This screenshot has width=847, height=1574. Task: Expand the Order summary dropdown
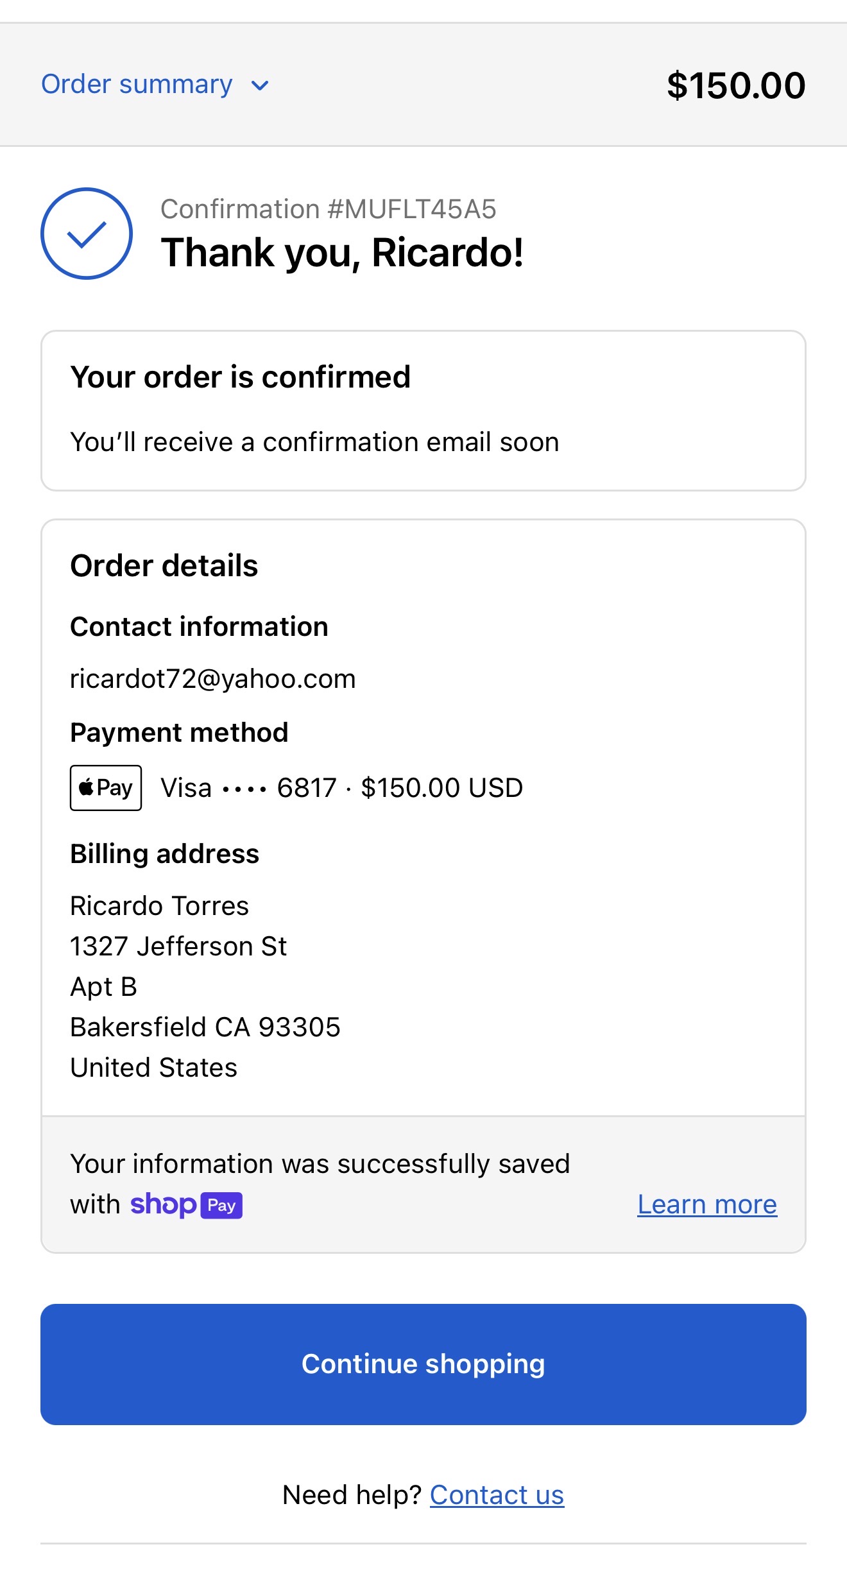click(137, 85)
